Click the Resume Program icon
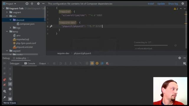Screen dimensions: 189x106 [x=5, y=63]
